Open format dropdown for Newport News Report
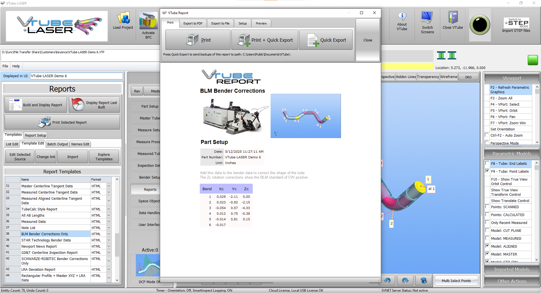 tap(109, 246)
